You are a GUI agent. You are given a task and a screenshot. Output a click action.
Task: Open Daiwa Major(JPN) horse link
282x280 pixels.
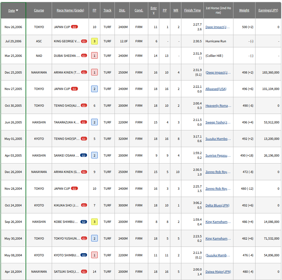pyautogui.click(x=218, y=271)
